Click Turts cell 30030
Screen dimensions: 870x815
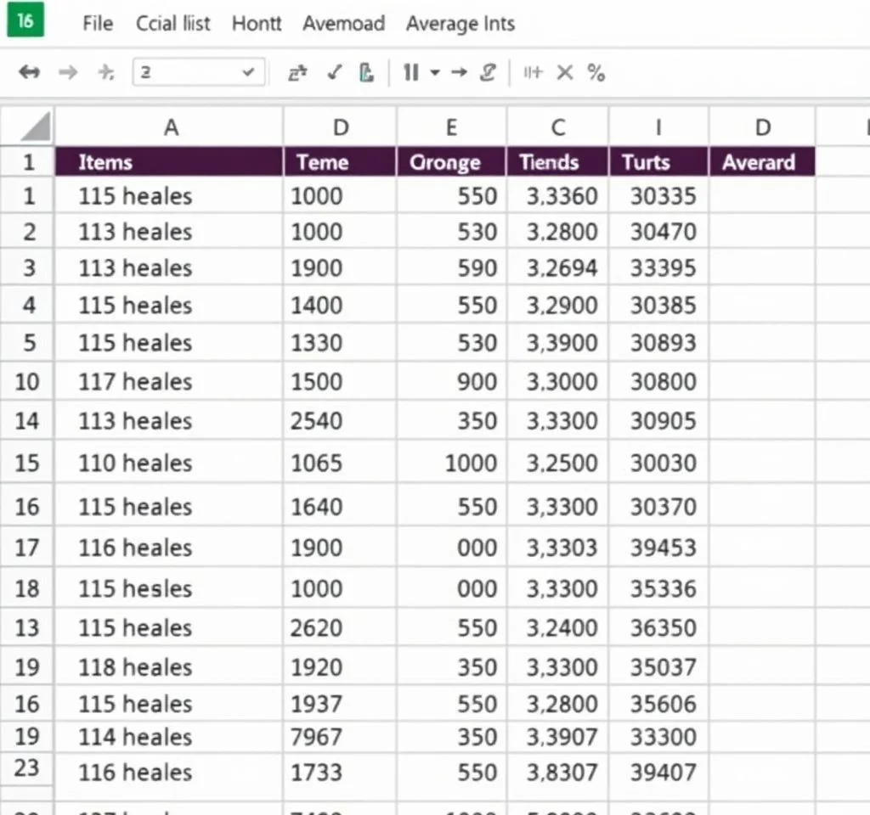pyautogui.click(x=658, y=463)
